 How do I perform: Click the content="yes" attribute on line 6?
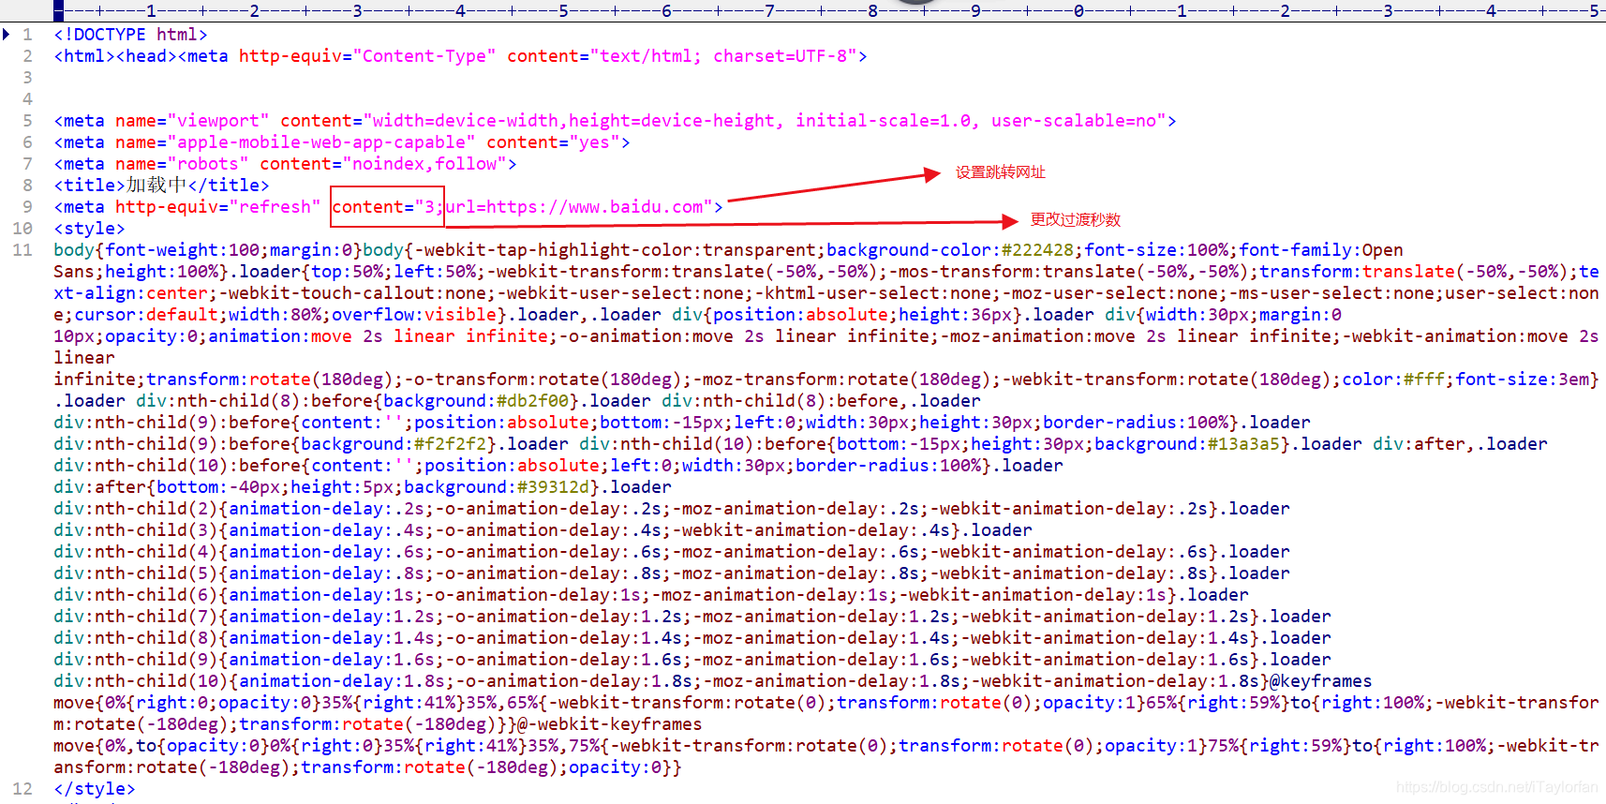553,142
